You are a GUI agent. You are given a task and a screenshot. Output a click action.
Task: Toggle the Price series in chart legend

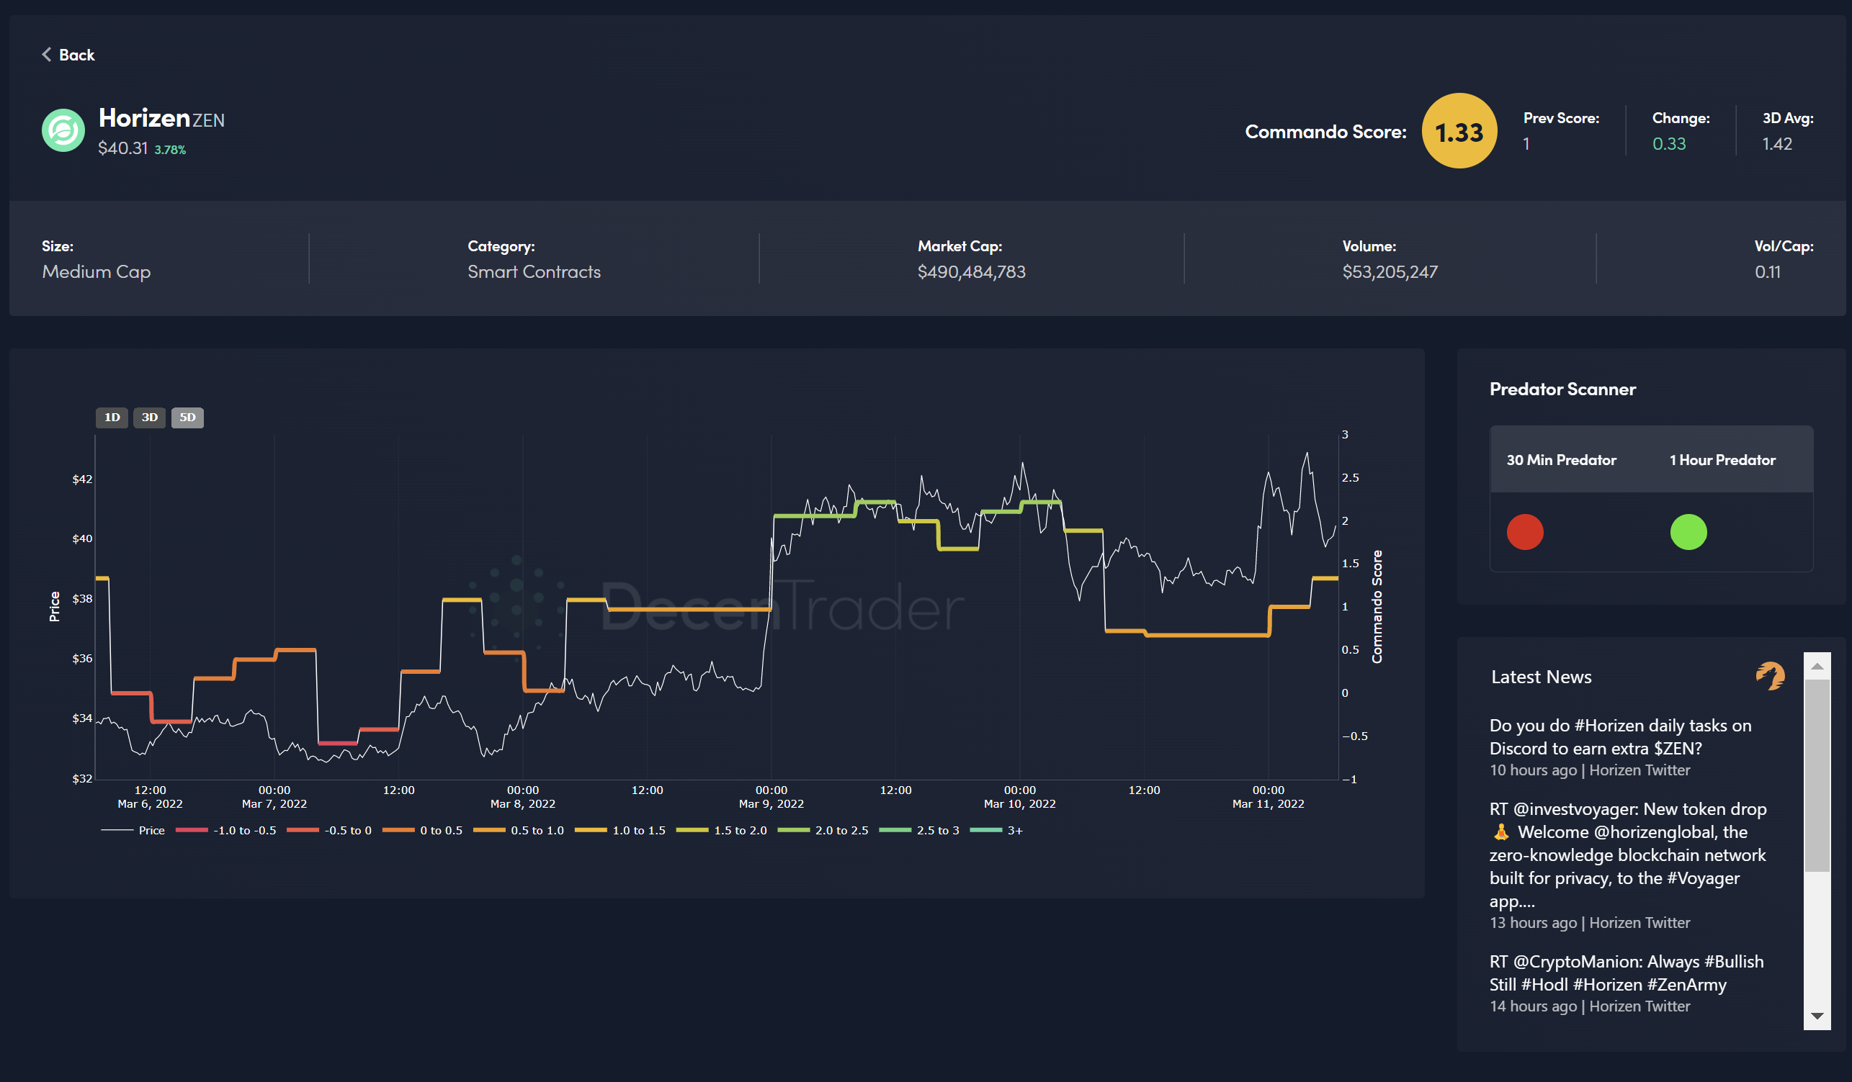[151, 830]
